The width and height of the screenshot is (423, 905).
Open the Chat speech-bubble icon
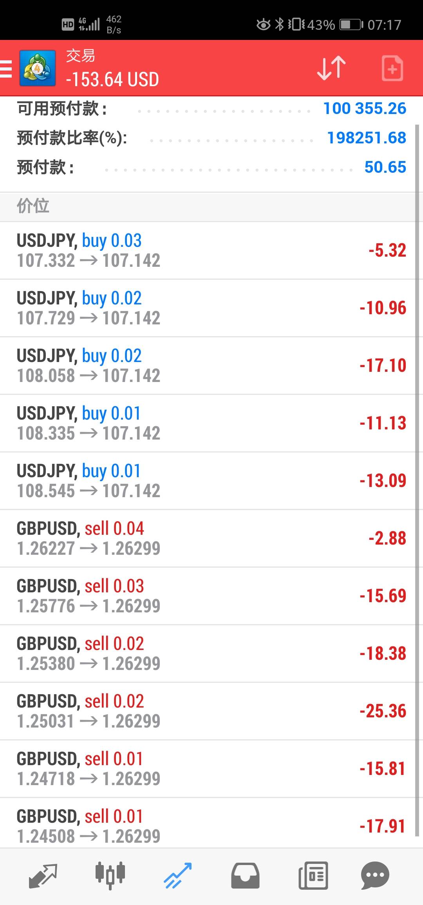(x=375, y=876)
